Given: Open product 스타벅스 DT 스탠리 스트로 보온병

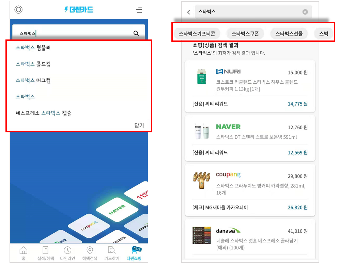Looking at the screenshot, I should pos(257,137).
